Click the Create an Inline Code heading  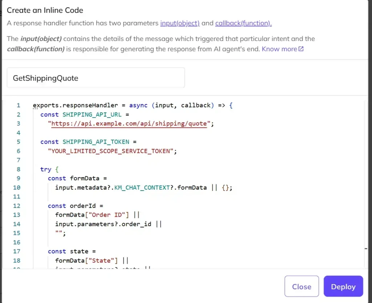point(45,10)
